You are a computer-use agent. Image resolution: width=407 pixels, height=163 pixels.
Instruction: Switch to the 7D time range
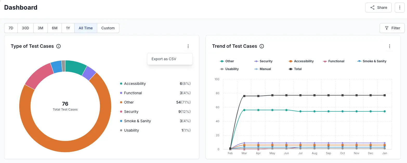pyautogui.click(x=11, y=28)
